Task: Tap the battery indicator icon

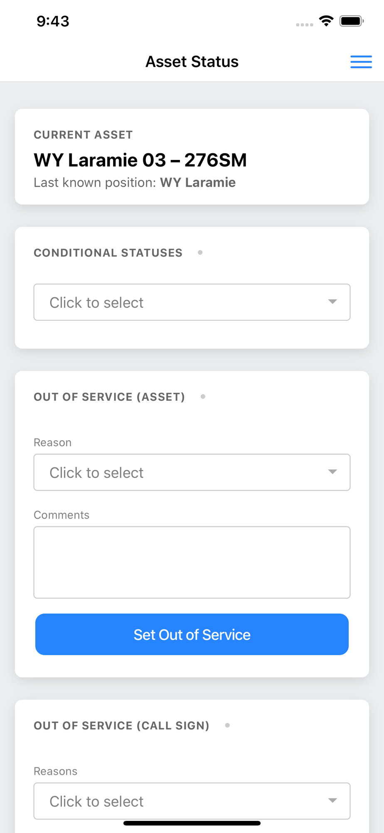Action: coord(352,21)
